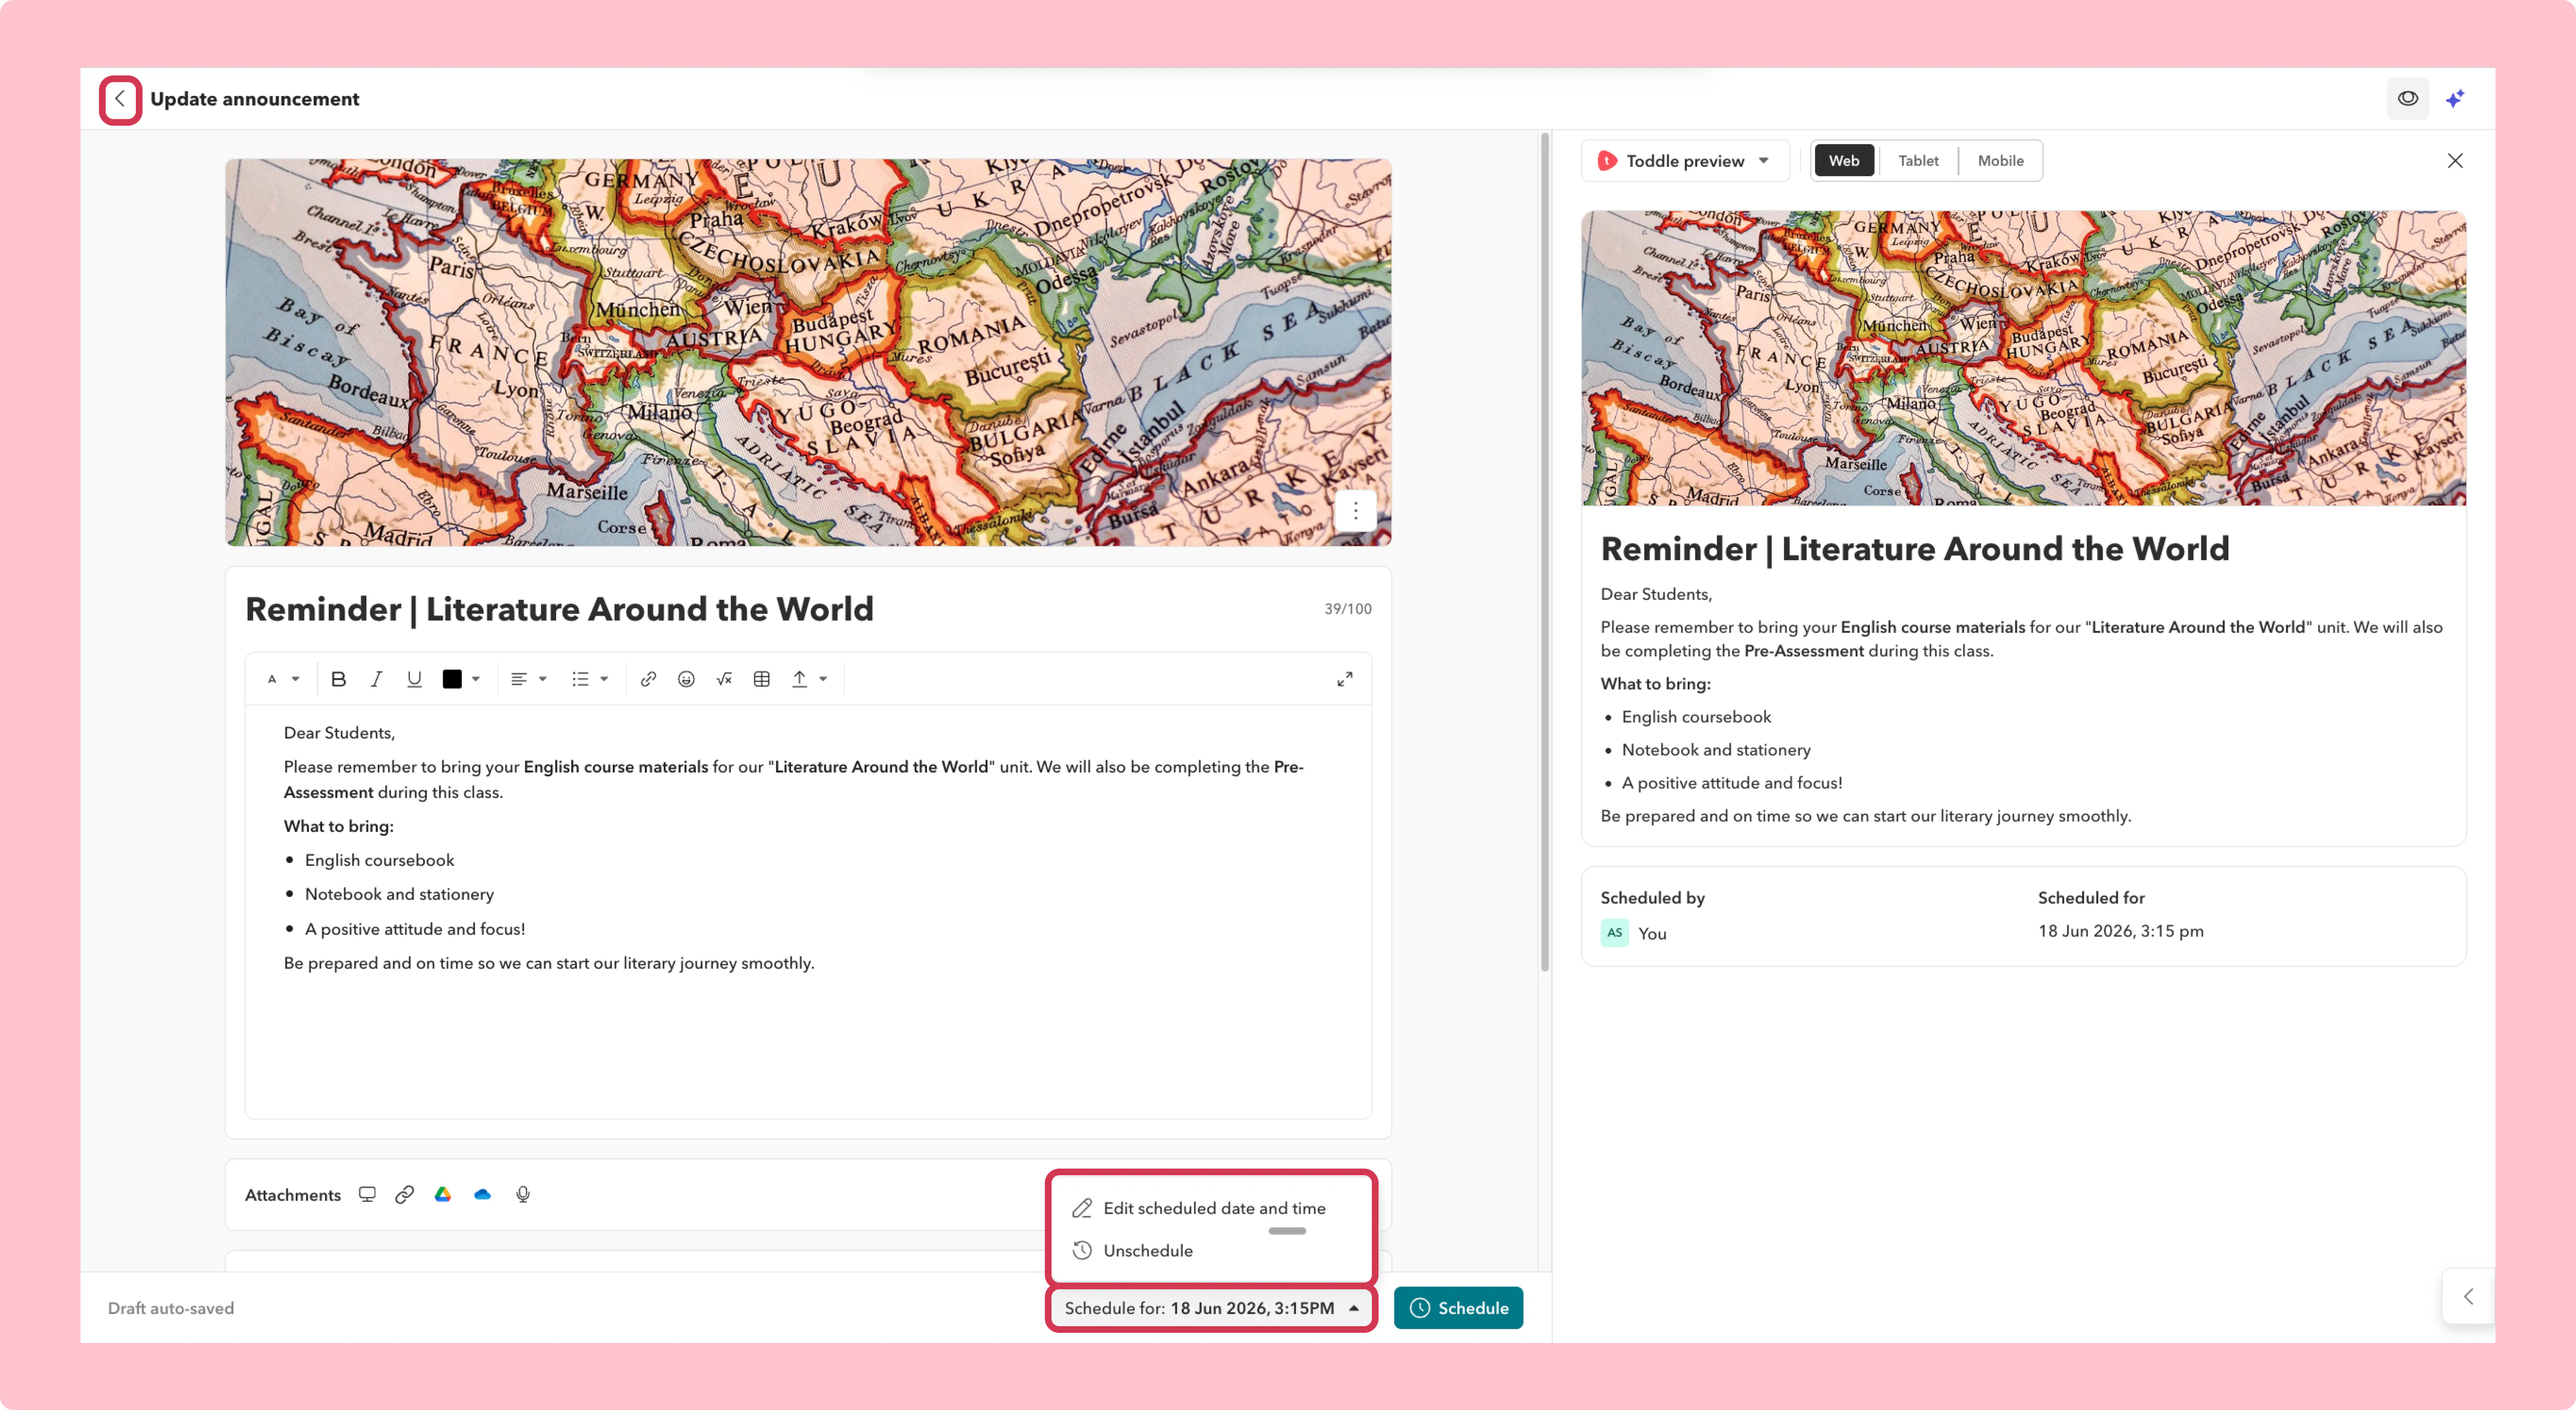The width and height of the screenshot is (2576, 1410).
Task: Click the 'Scheduled for' label
Action: [2091, 898]
